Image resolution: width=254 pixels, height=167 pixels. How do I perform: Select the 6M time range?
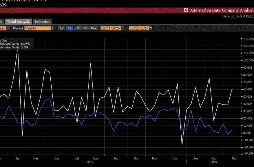click(61, 28)
